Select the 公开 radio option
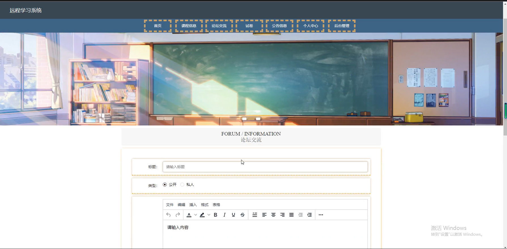Screen dimensions: 507x249 [x=165, y=185]
